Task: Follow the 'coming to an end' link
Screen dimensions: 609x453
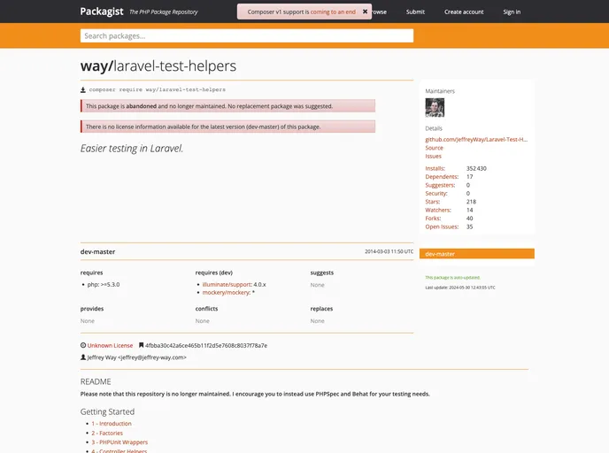Action: click(333, 12)
